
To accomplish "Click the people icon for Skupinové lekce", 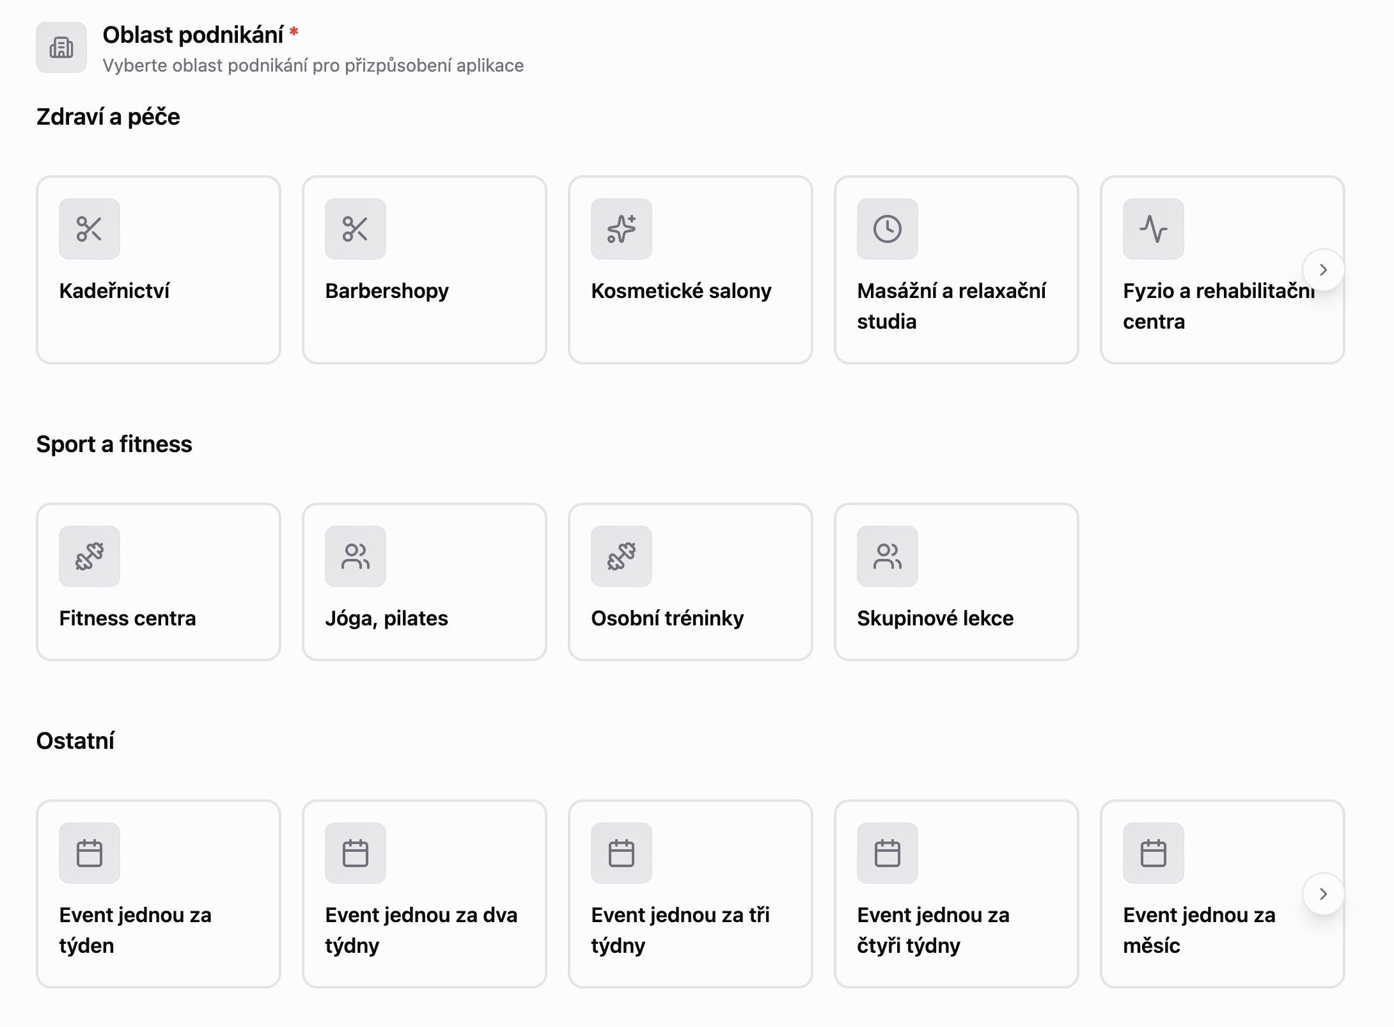I will click(x=888, y=556).
